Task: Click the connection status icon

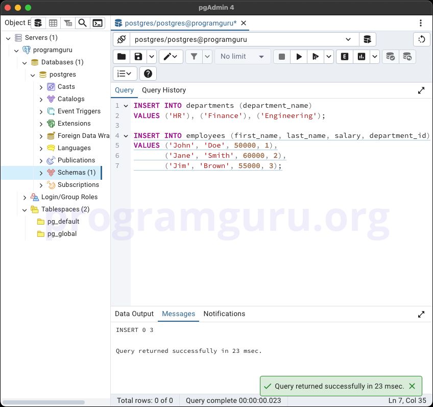Action: point(122,39)
